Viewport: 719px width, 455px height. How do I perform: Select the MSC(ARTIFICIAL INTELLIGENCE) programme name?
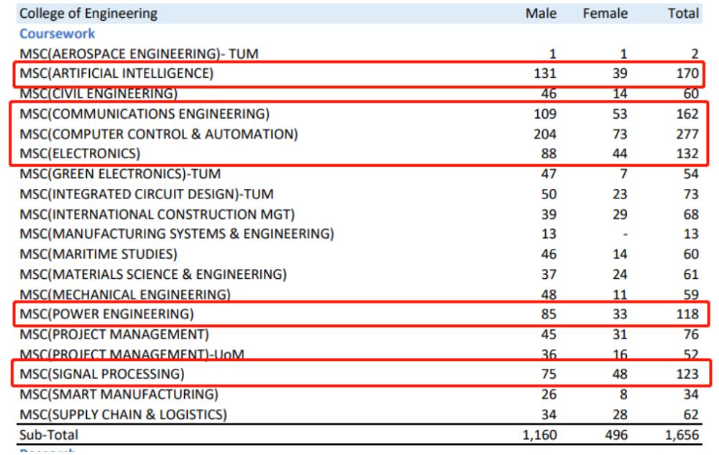coord(116,73)
